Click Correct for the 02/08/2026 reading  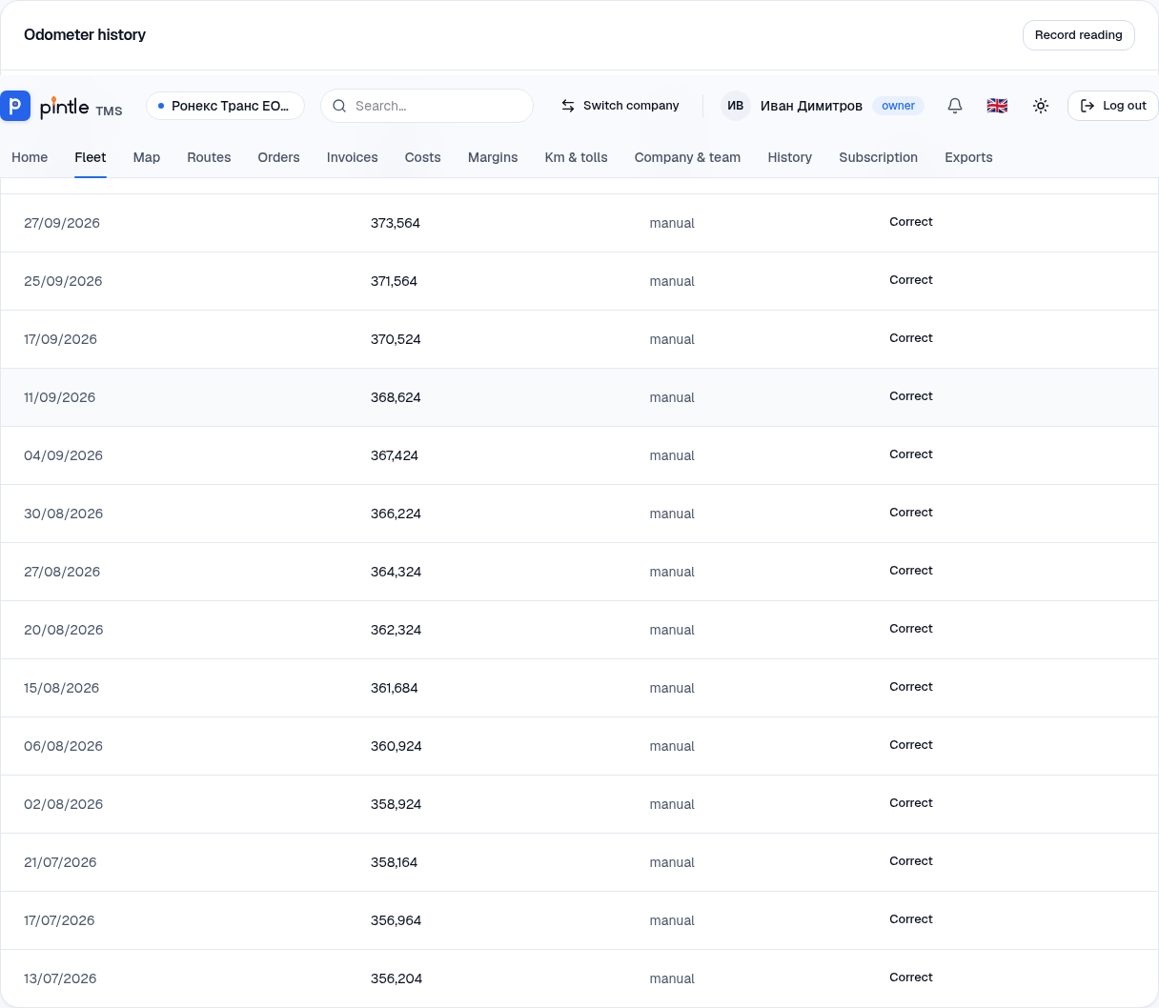(x=911, y=803)
